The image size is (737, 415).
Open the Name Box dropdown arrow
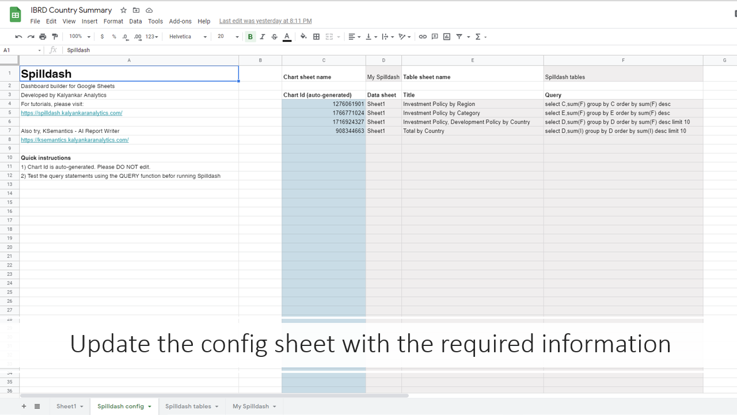40,51
